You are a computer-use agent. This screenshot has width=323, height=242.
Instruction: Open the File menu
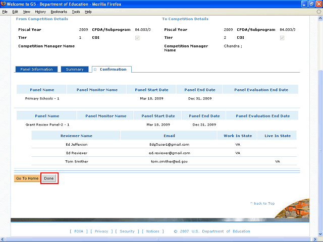pos(5,11)
